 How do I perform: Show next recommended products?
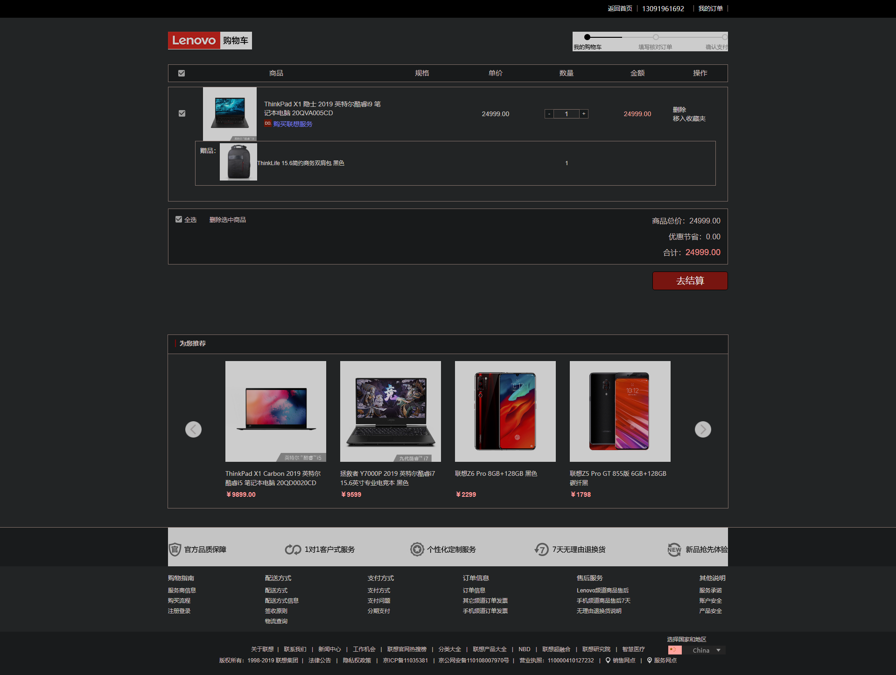tap(703, 429)
